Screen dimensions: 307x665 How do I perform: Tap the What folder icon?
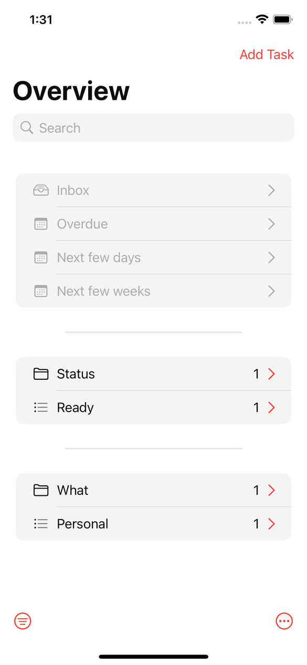coord(41,490)
